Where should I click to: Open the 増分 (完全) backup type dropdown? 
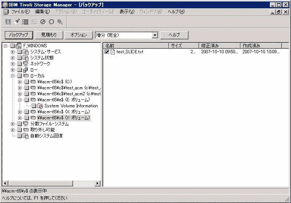click(x=155, y=35)
